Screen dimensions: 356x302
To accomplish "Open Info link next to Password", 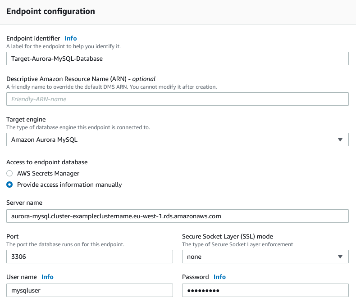I will click(219, 277).
